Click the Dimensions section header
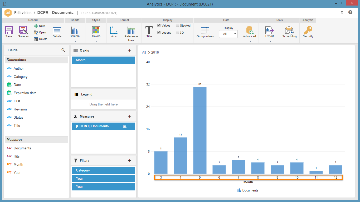360x202 pixels. [x=36, y=60]
